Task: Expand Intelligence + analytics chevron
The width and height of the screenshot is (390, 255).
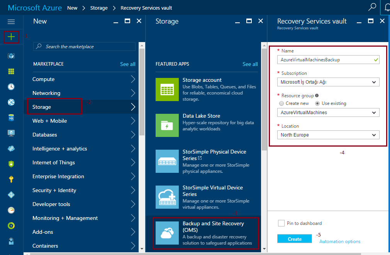Action: coord(133,149)
